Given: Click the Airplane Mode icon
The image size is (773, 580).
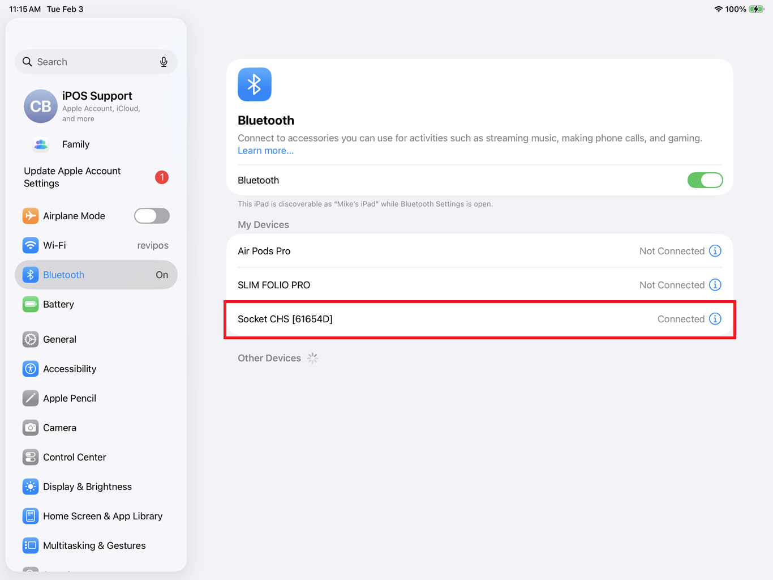Looking at the screenshot, I should click(x=31, y=216).
